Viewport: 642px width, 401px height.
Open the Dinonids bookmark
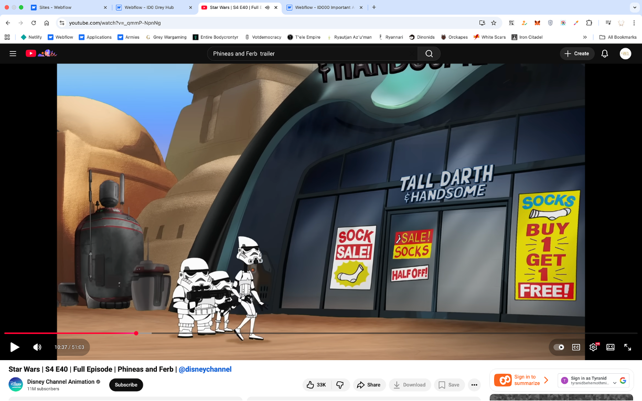(x=422, y=37)
